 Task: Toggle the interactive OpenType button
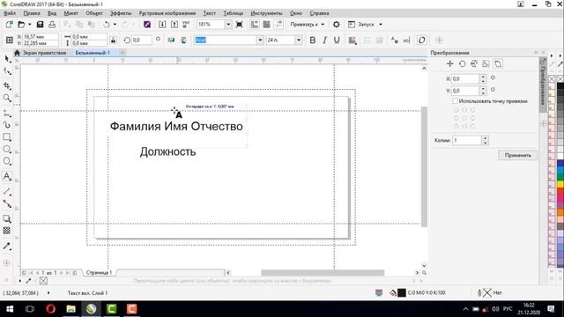pos(421,40)
